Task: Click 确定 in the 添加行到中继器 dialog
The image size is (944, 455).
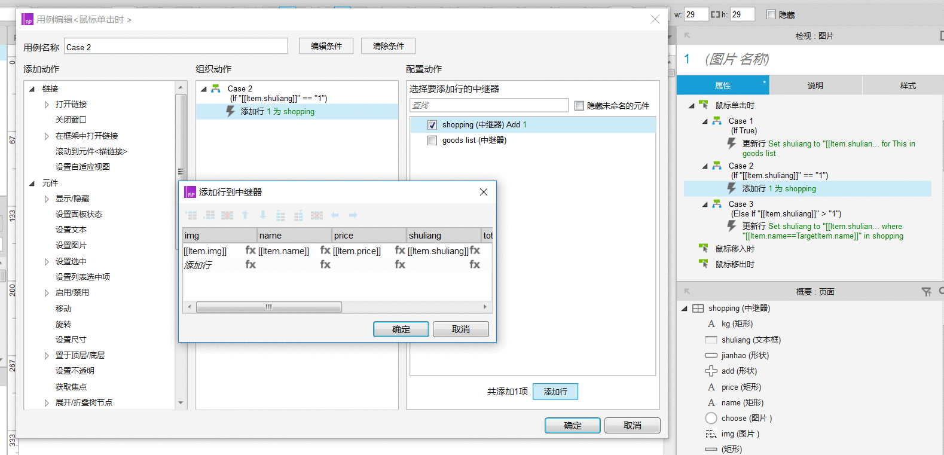Action: (401, 329)
